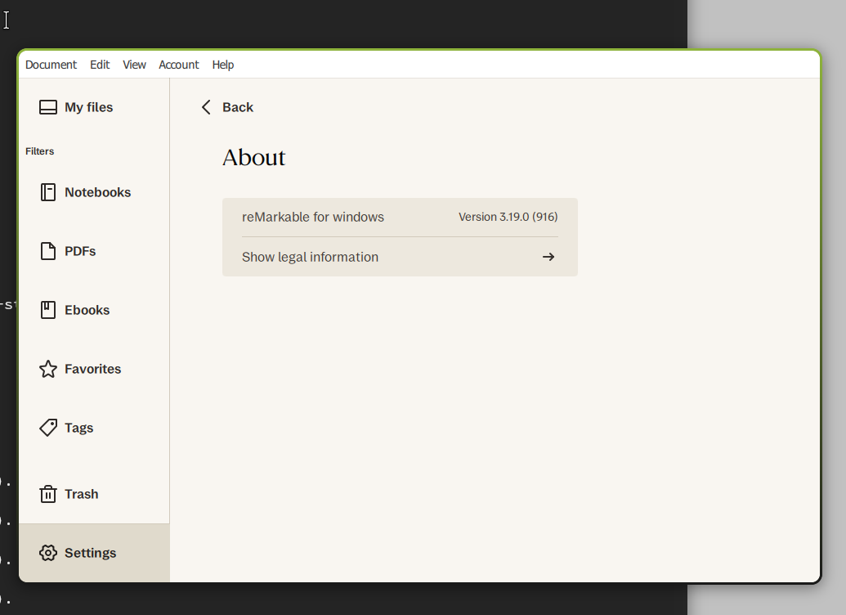Screen dimensions: 846x615
Task: Open Show legal information row
Action: pyautogui.click(x=400, y=257)
